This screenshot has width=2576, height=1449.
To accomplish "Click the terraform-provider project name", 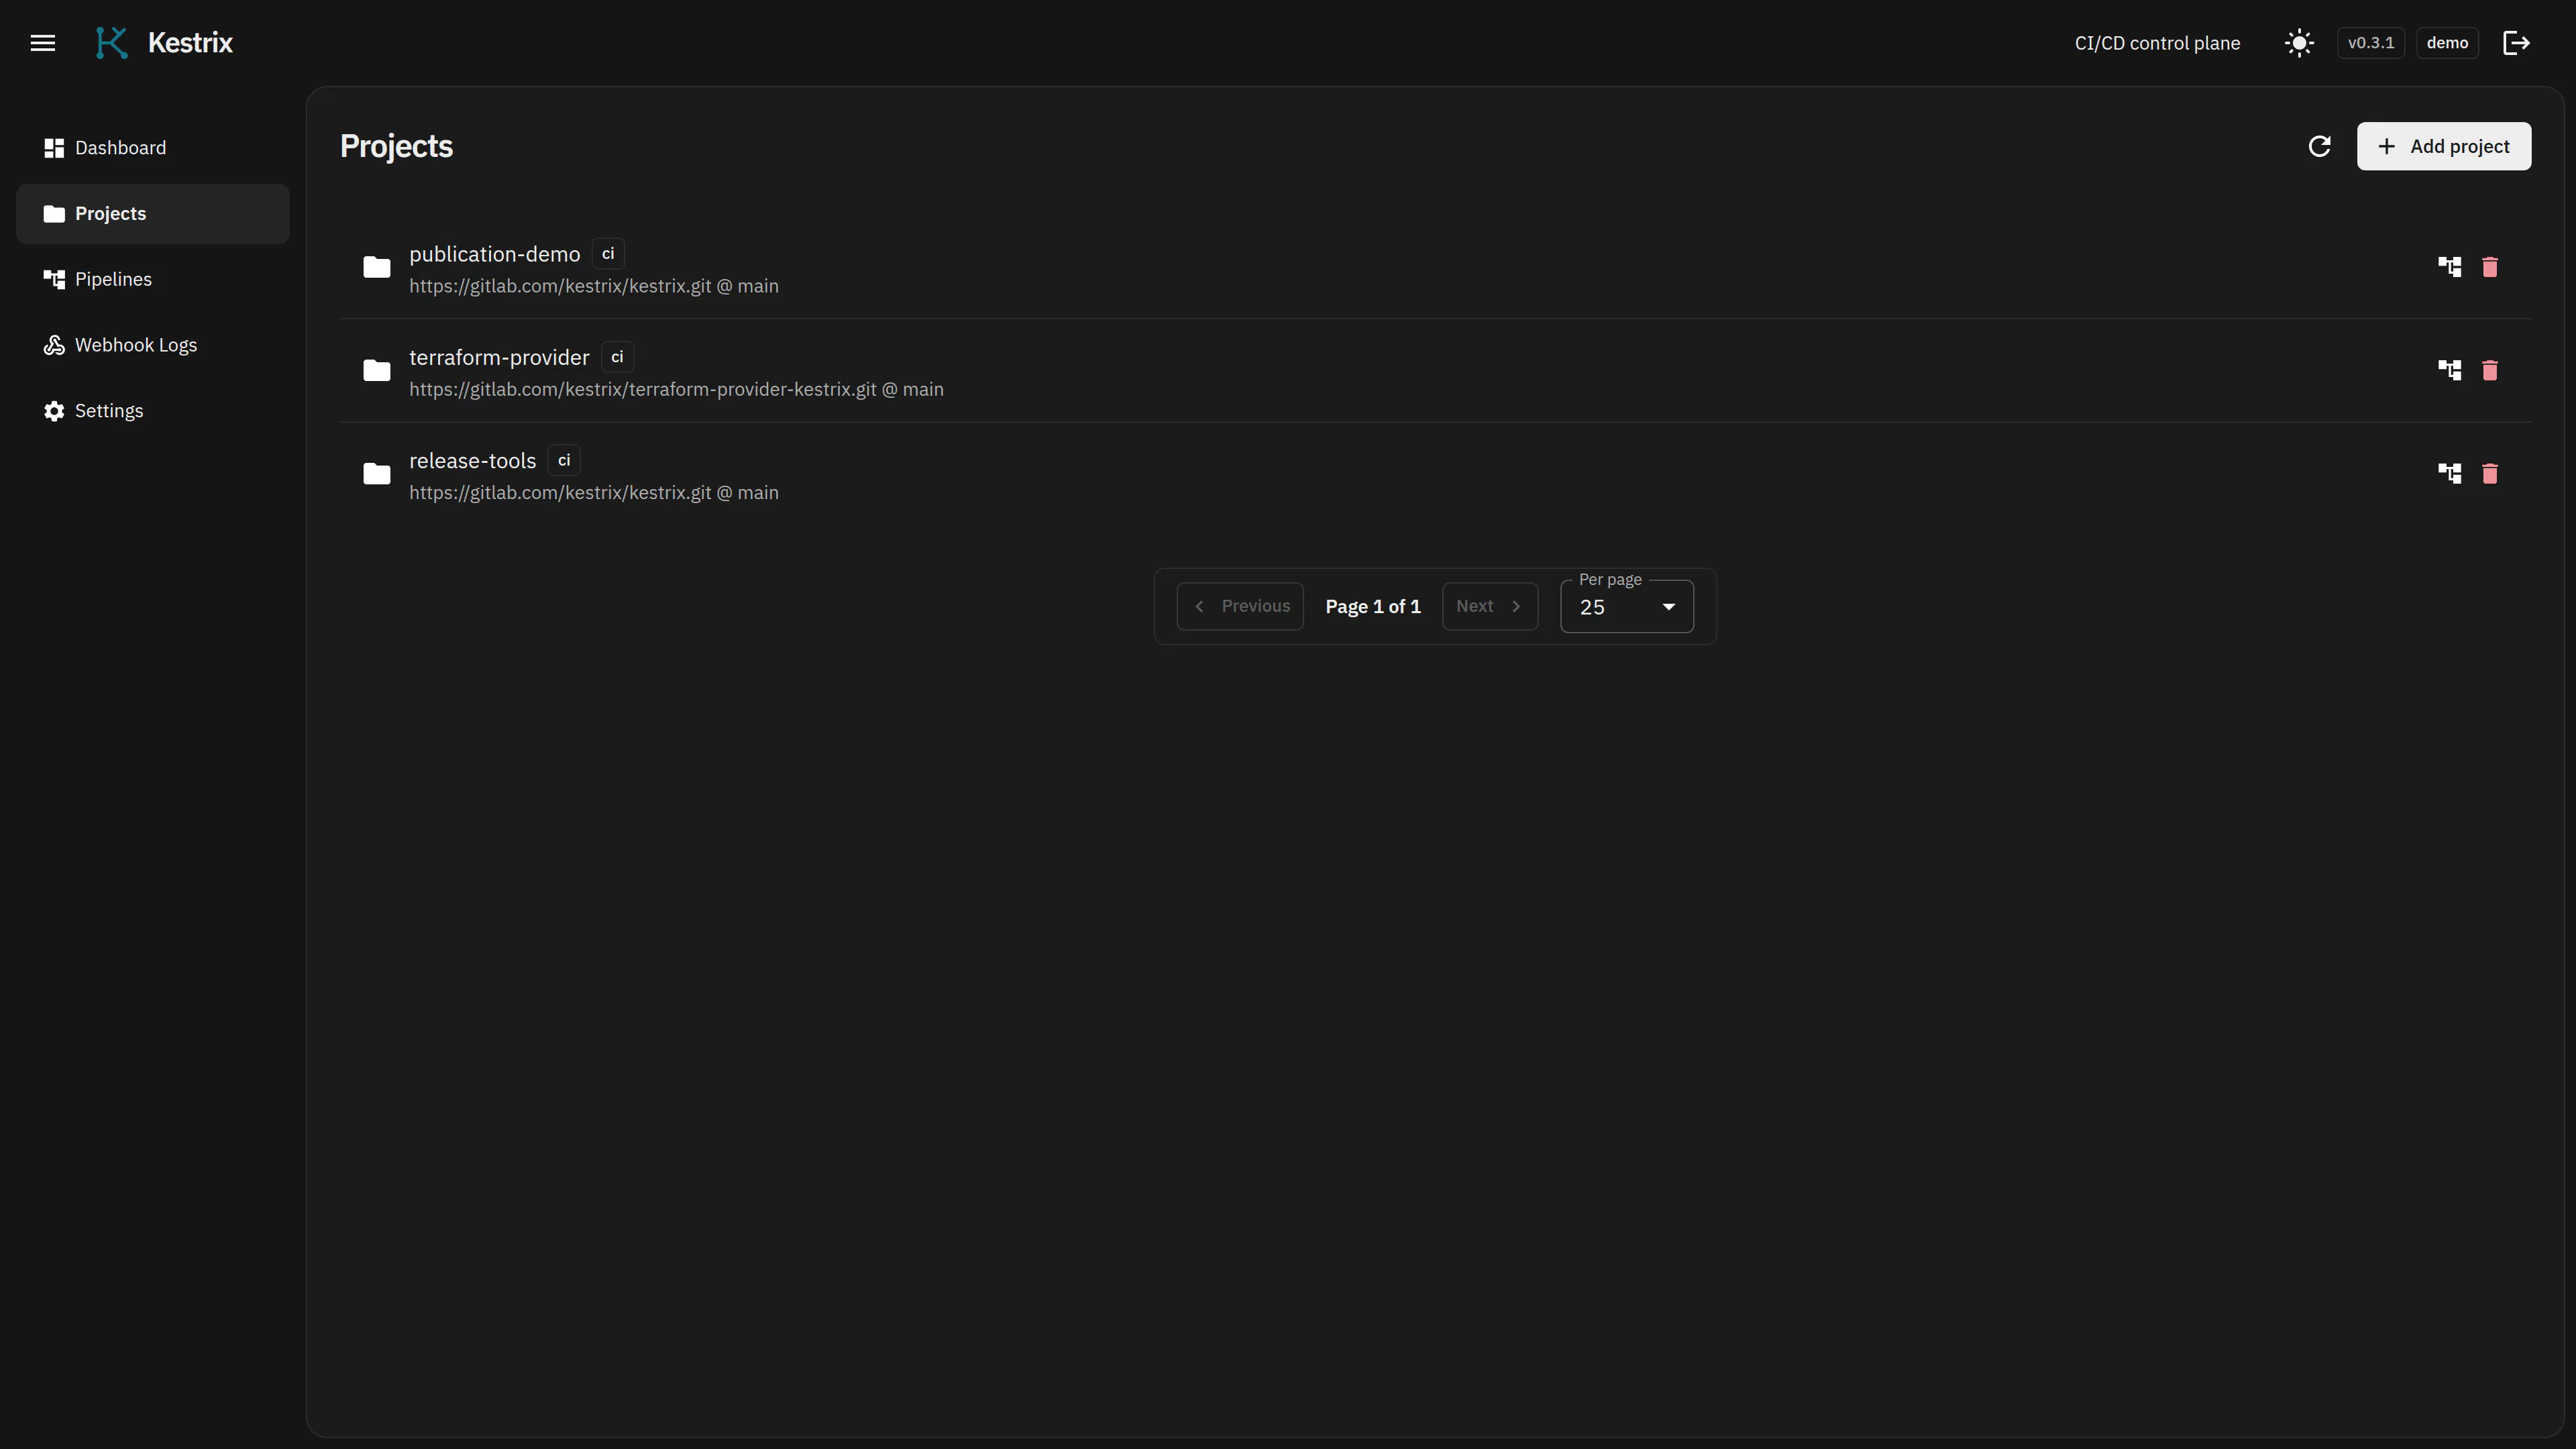I will click(499, 358).
